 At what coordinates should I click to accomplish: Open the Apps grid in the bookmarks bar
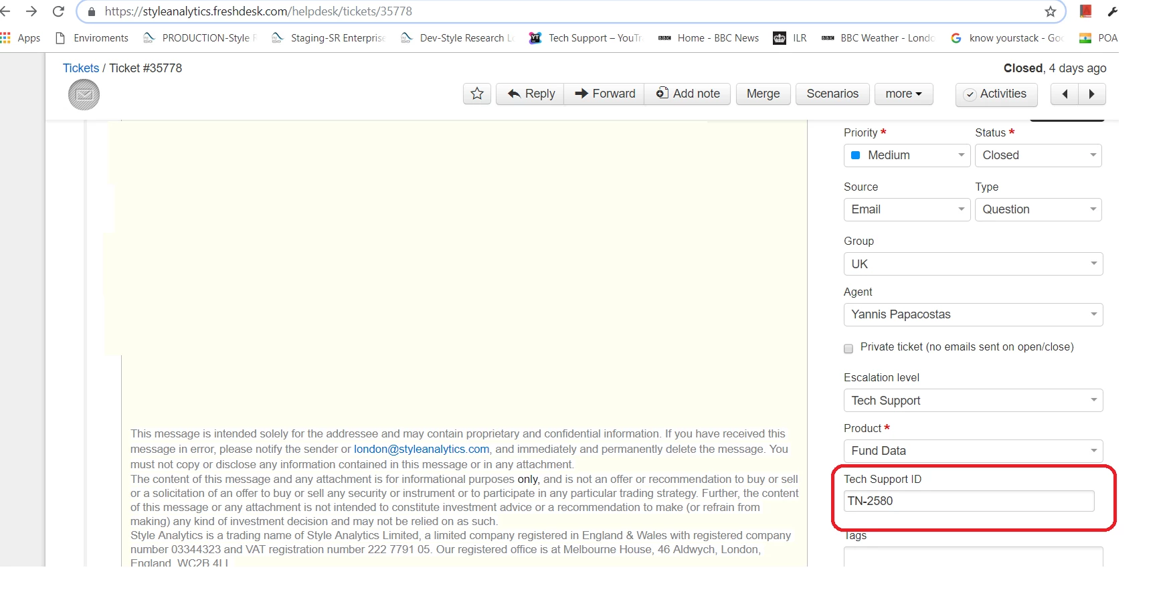(x=21, y=38)
